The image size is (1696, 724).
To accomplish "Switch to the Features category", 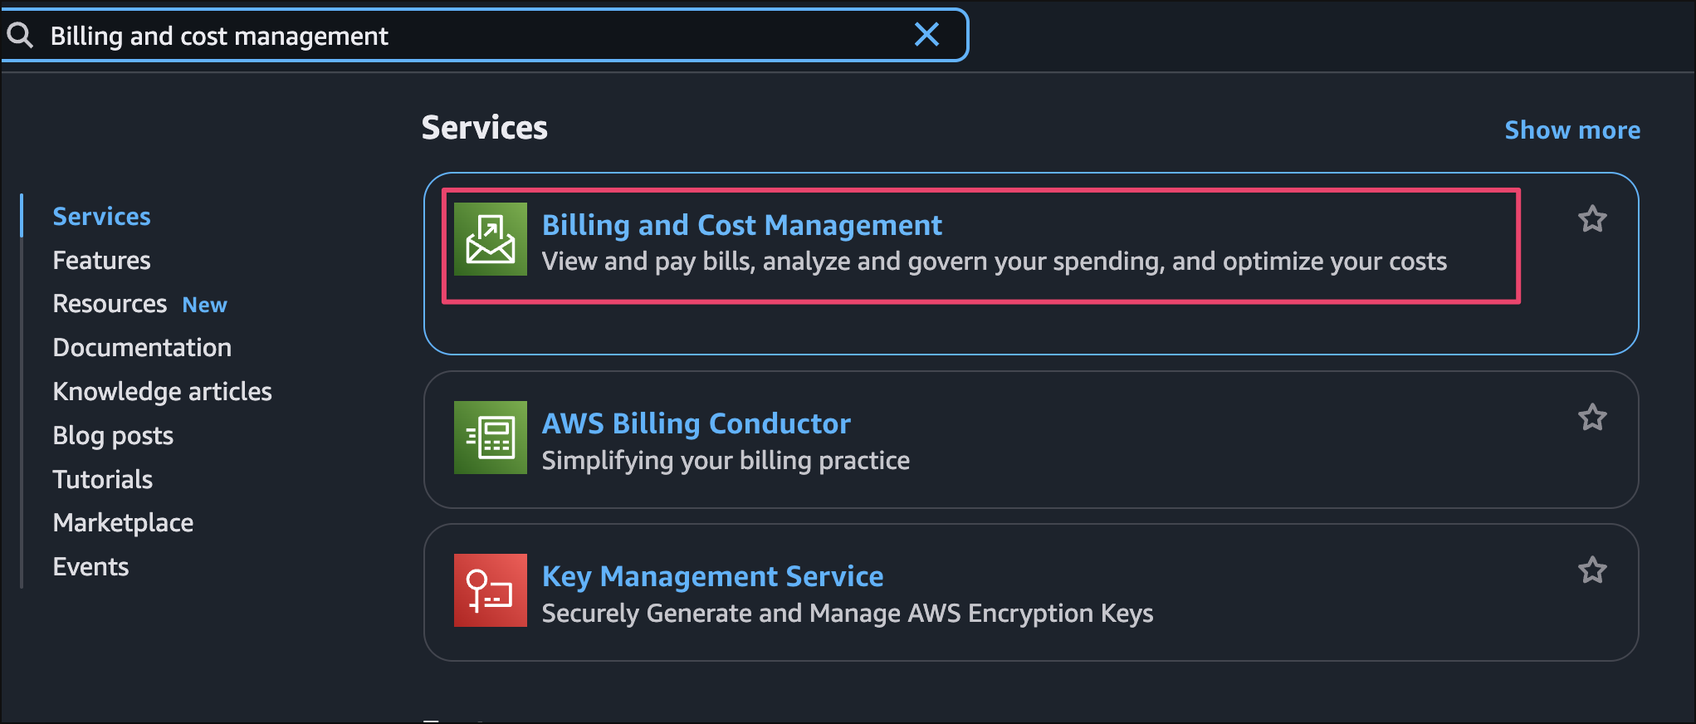I will tap(101, 261).
